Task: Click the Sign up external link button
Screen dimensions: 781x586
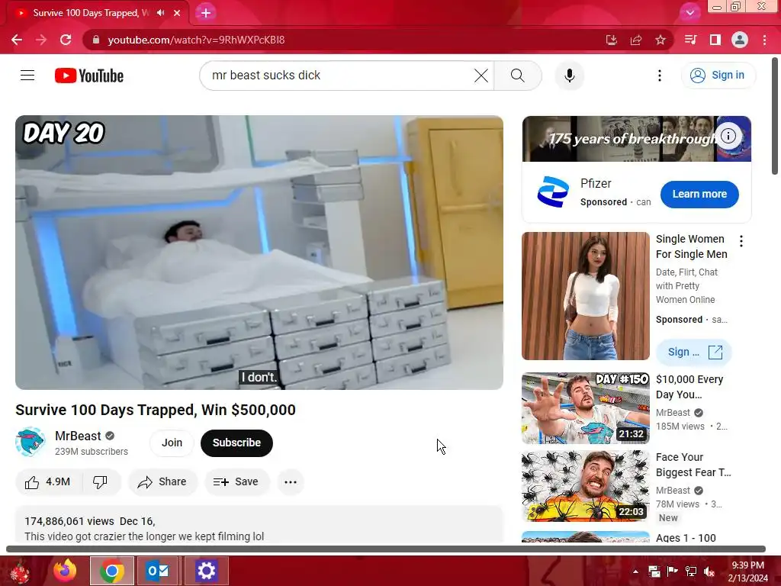Action: tap(694, 353)
